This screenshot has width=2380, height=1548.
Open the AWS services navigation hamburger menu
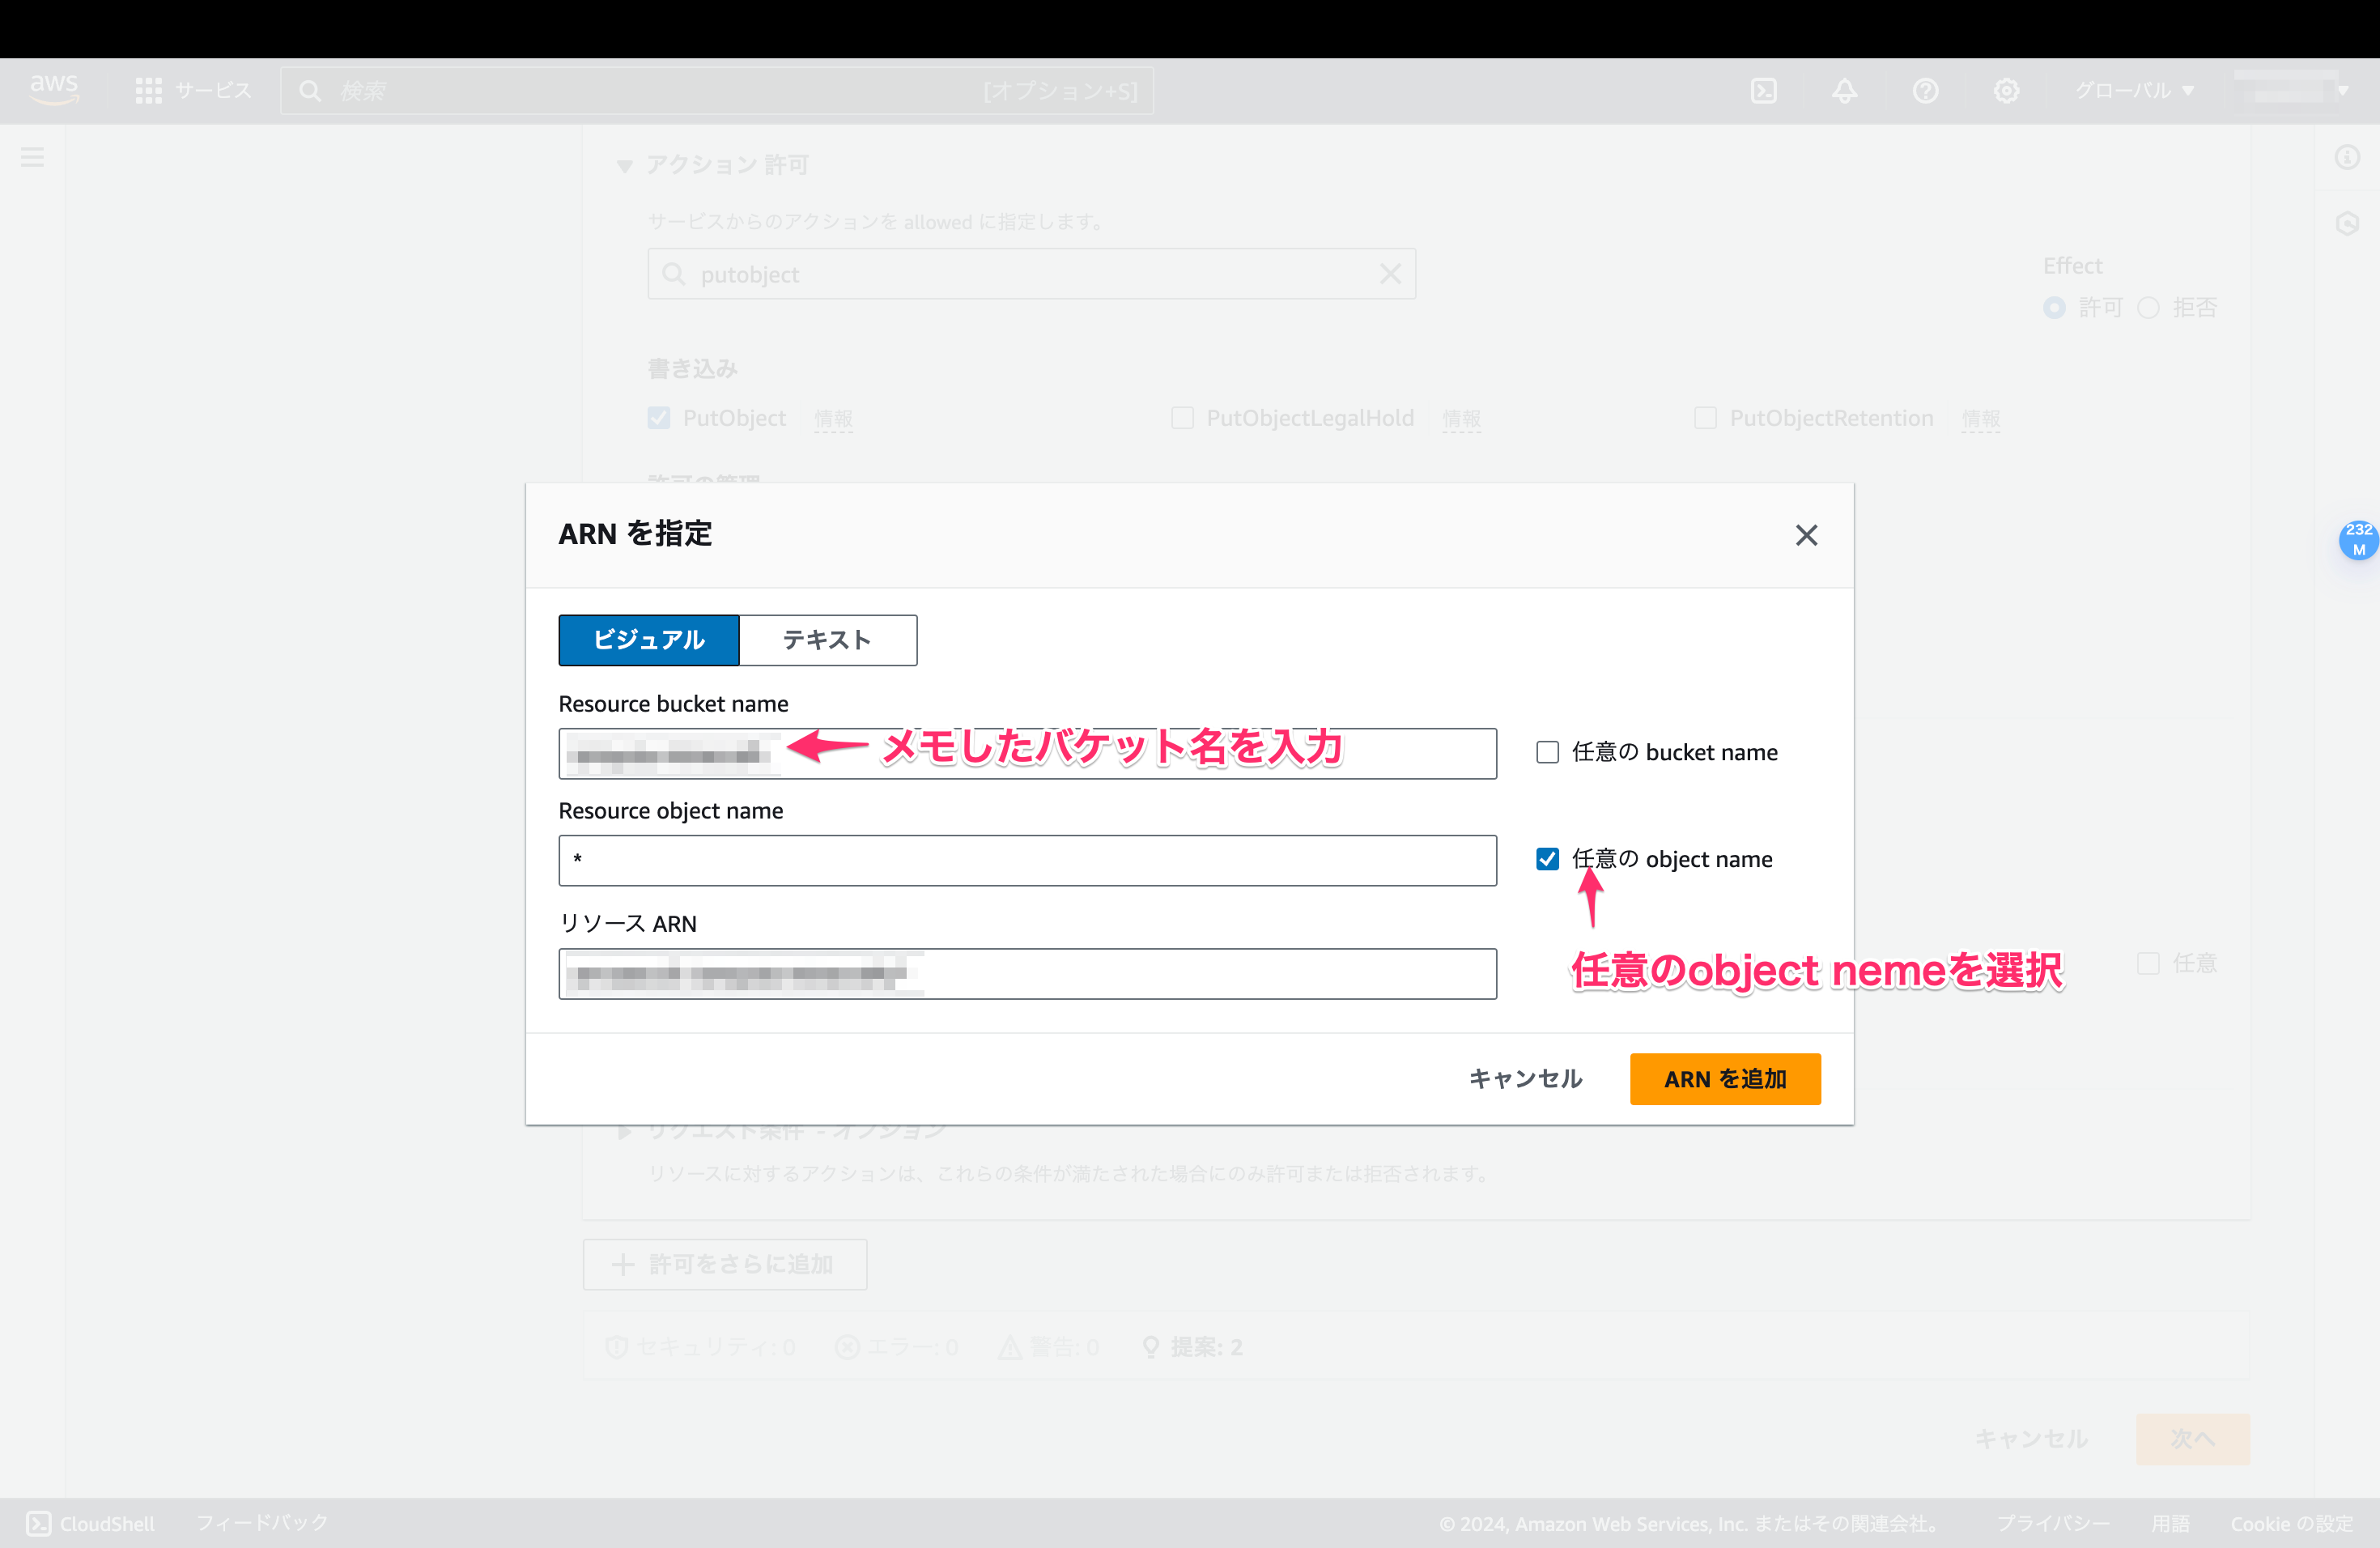[33, 157]
